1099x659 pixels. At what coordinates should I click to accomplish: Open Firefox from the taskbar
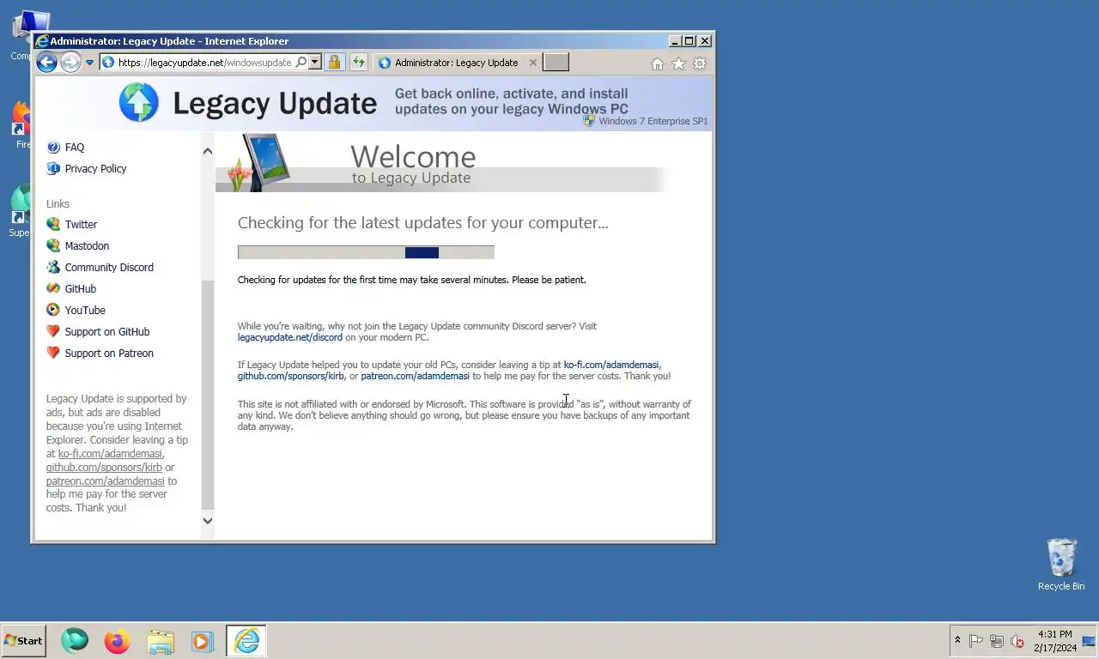(118, 641)
